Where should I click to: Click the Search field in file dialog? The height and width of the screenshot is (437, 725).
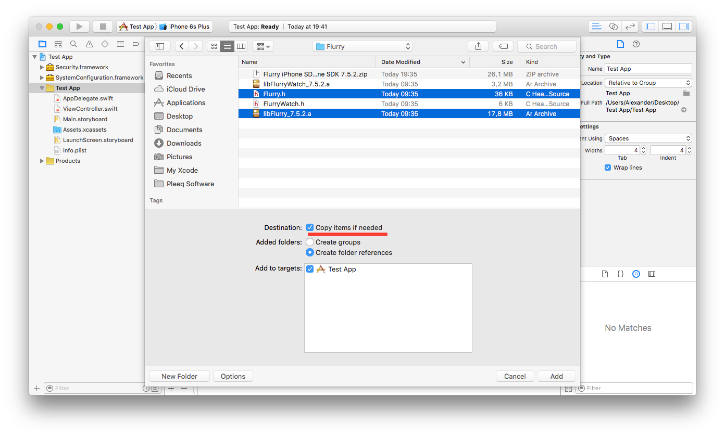click(547, 46)
